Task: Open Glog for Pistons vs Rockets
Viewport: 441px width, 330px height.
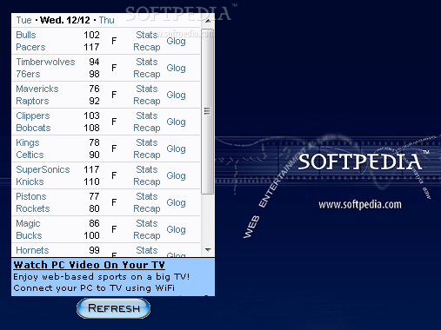Action: pyautogui.click(x=176, y=203)
